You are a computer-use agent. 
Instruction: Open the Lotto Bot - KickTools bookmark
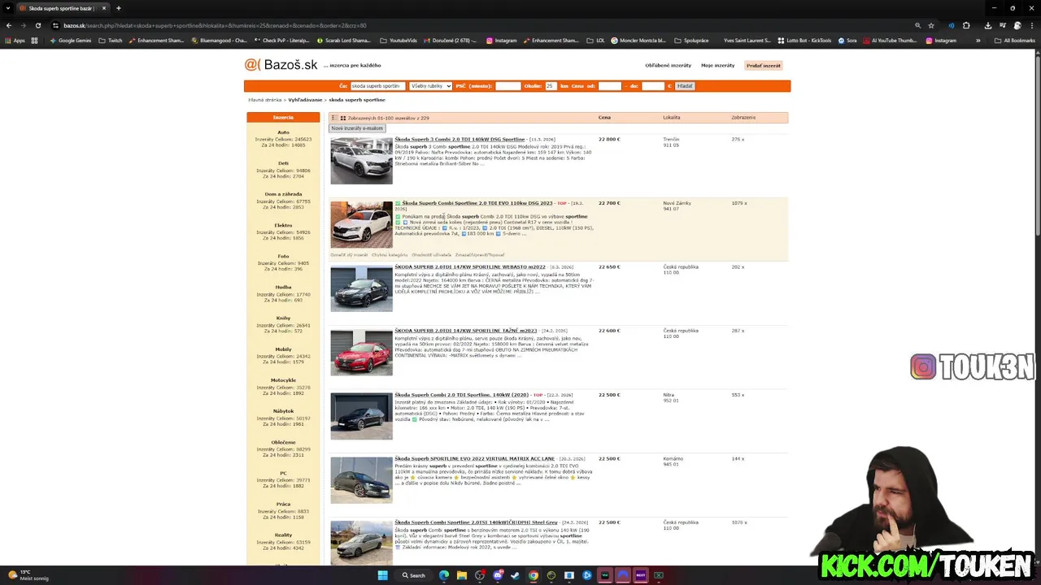(x=804, y=40)
